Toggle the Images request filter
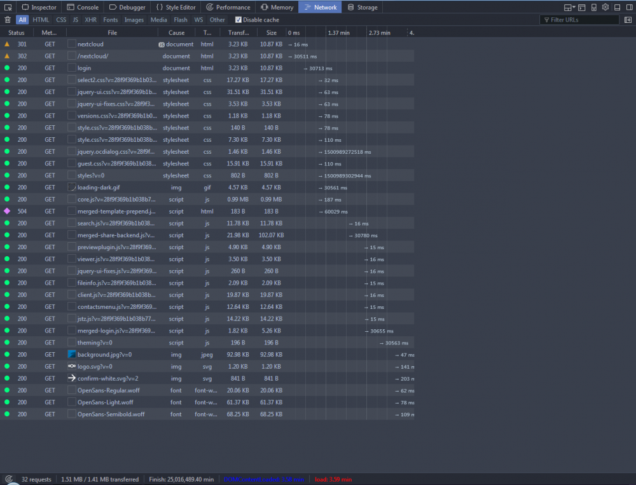The image size is (636, 485). (134, 20)
